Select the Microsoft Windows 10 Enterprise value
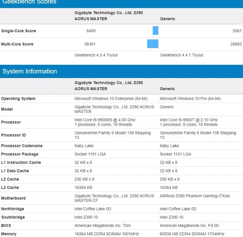243x237 pixels. coord(111,99)
